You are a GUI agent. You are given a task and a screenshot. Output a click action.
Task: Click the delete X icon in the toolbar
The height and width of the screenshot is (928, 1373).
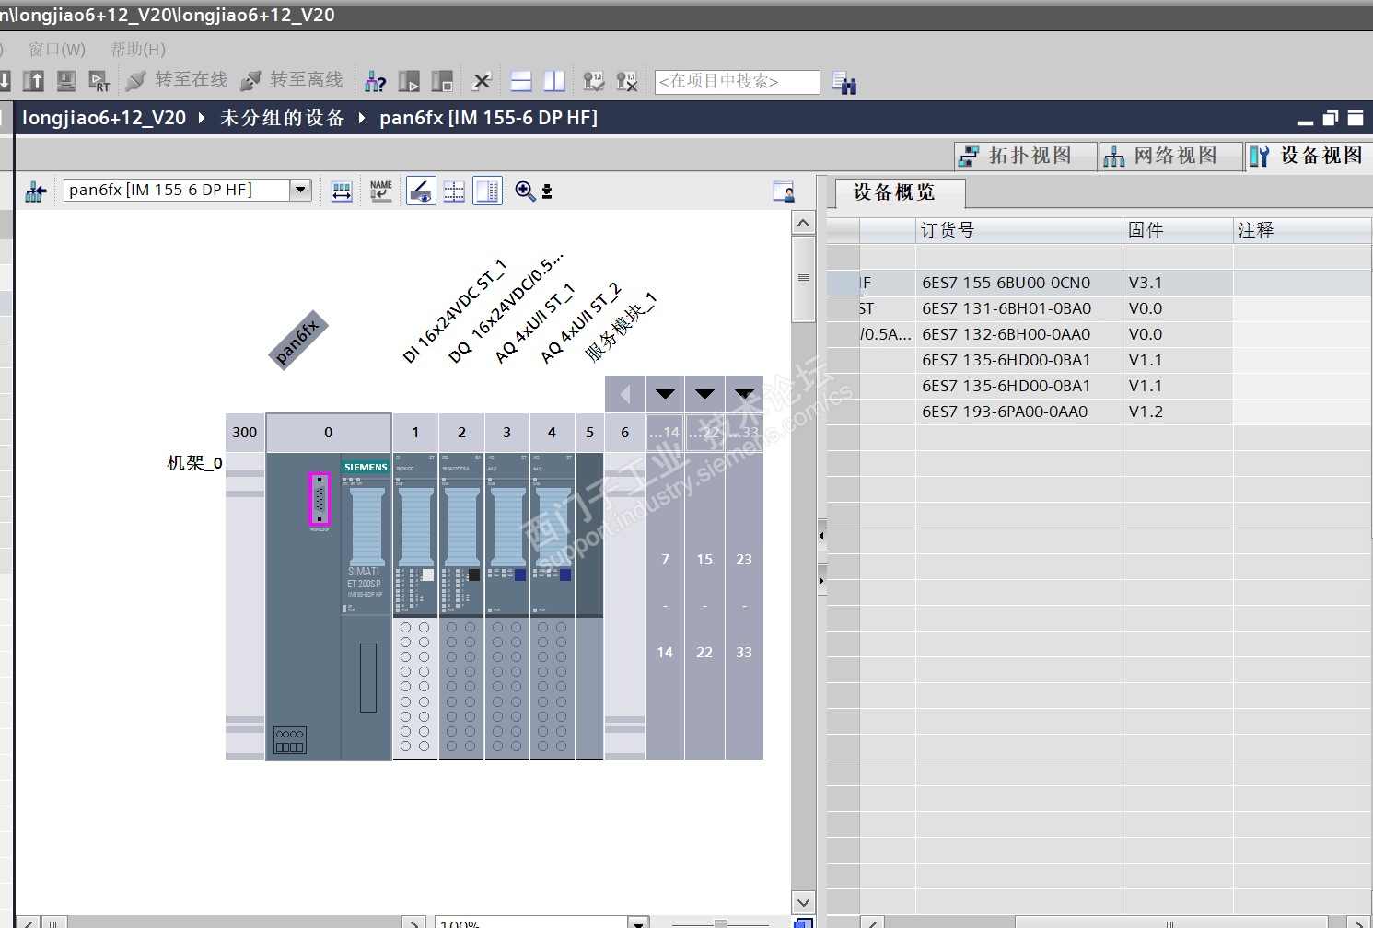pyautogui.click(x=482, y=82)
